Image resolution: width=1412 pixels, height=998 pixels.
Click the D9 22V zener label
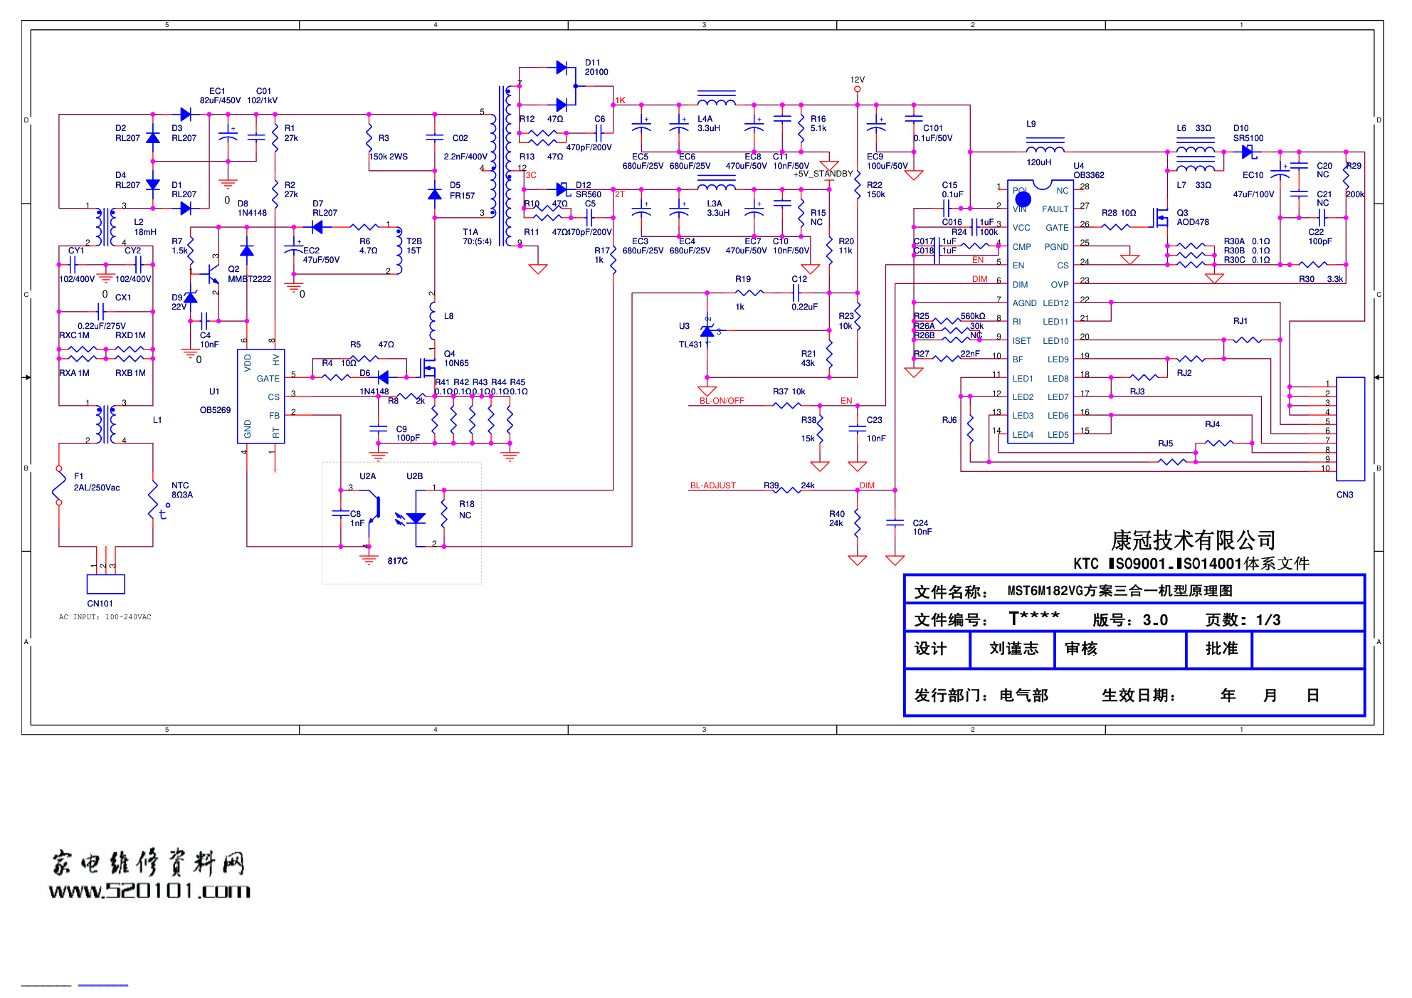tap(179, 302)
